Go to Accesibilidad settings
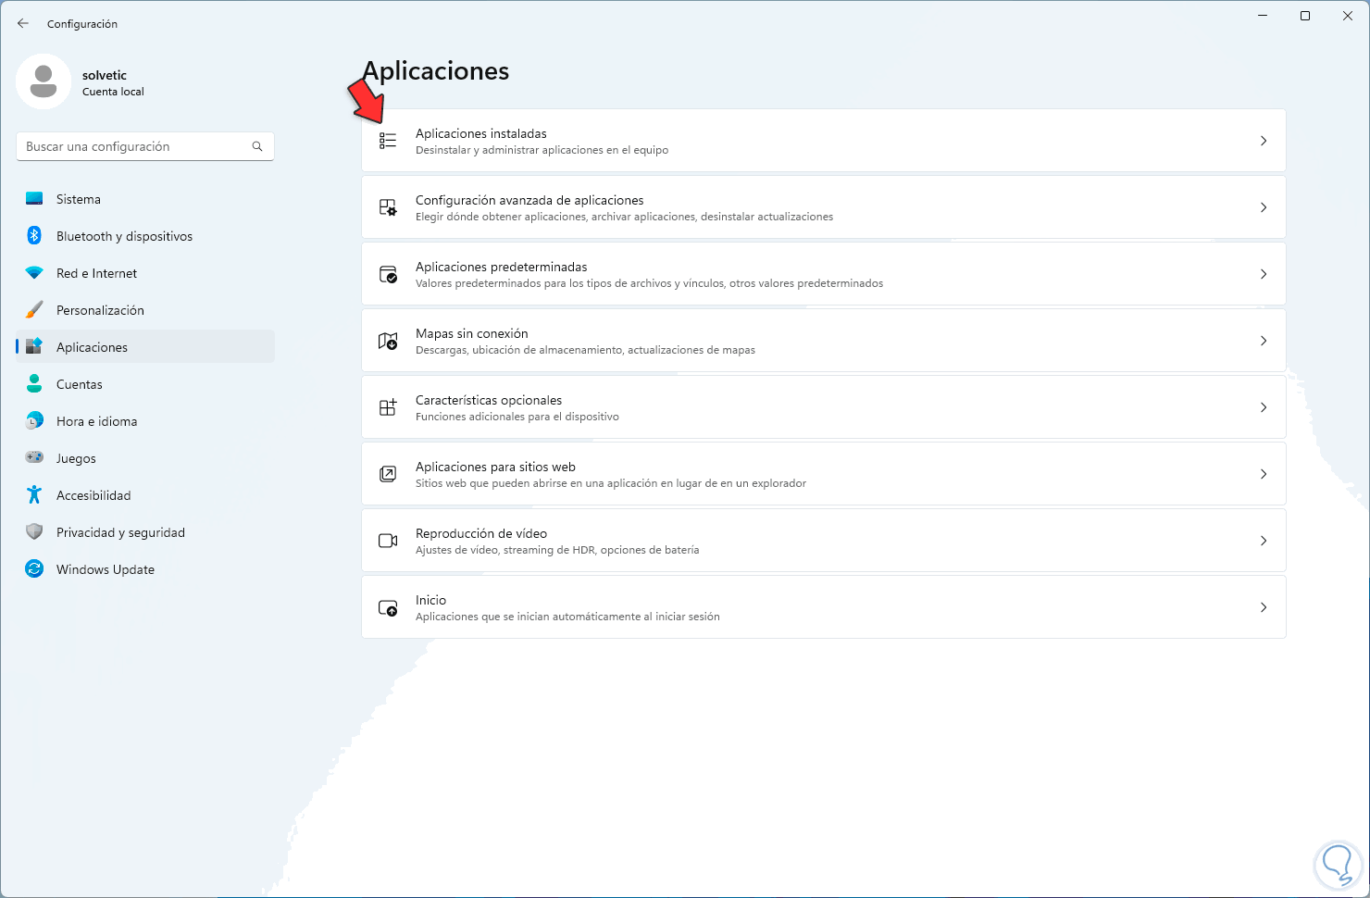 (145, 495)
